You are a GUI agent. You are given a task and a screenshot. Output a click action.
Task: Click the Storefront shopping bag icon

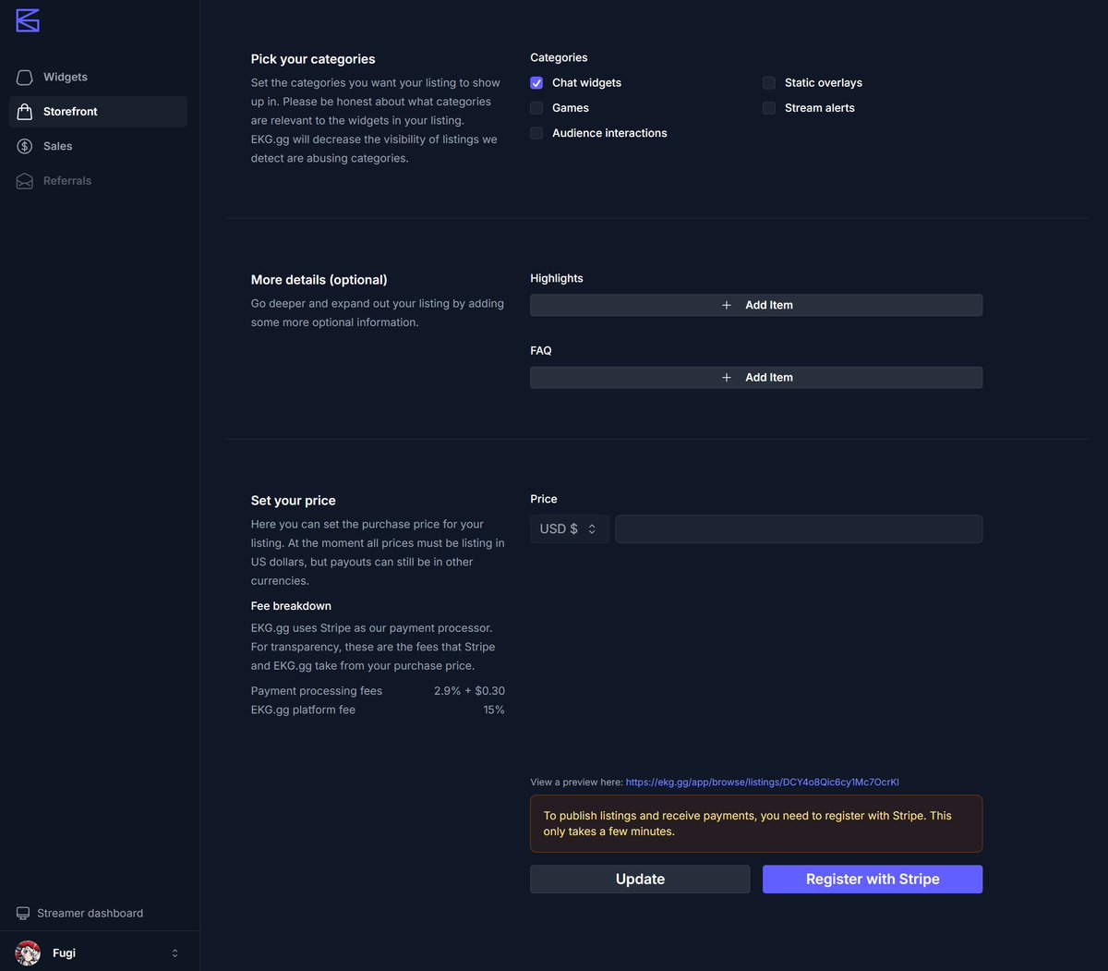tap(25, 112)
